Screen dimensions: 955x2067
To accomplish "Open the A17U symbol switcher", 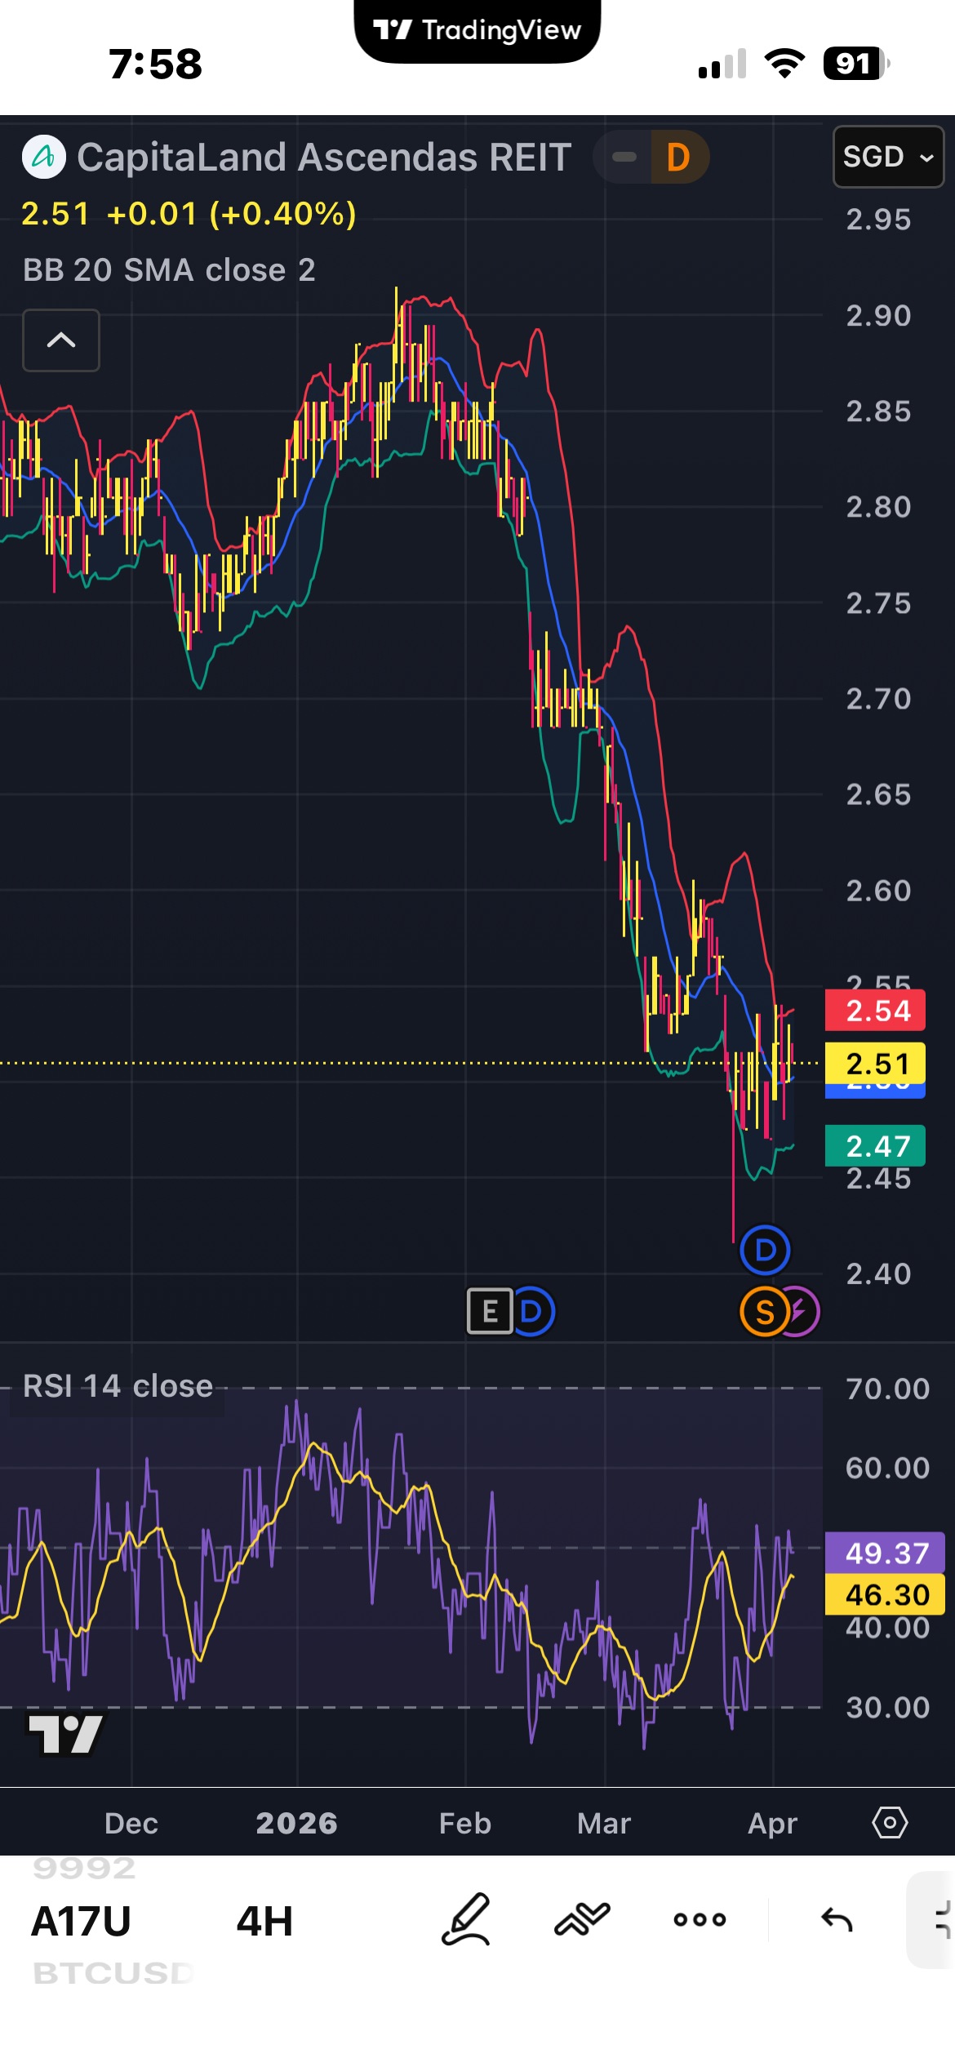I will pyautogui.click(x=82, y=1921).
